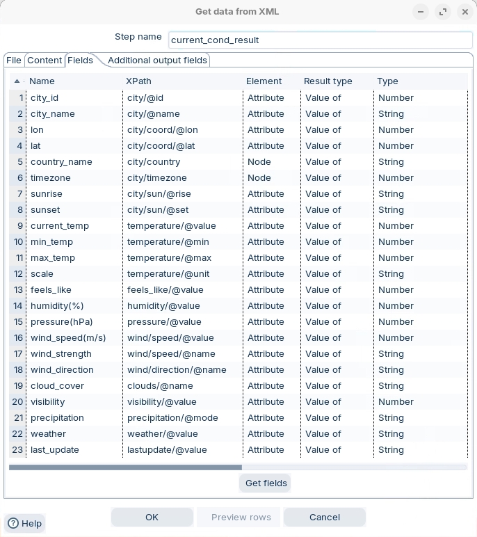Click the XPath column header
The width and height of the screenshot is (477, 537).
tap(138, 81)
